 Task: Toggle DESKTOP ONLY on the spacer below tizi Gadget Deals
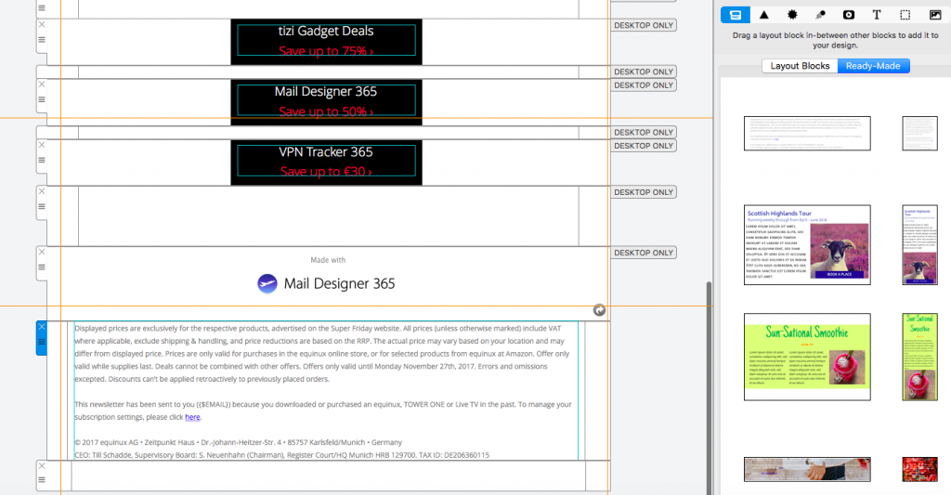point(644,72)
